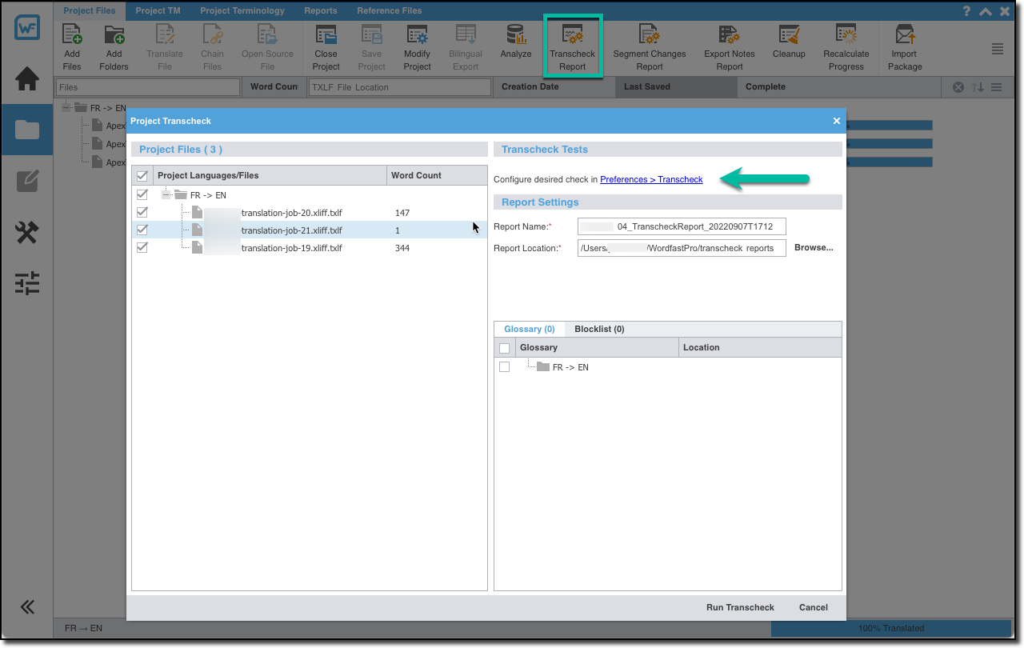Click the Cancel button

(814, 607)
